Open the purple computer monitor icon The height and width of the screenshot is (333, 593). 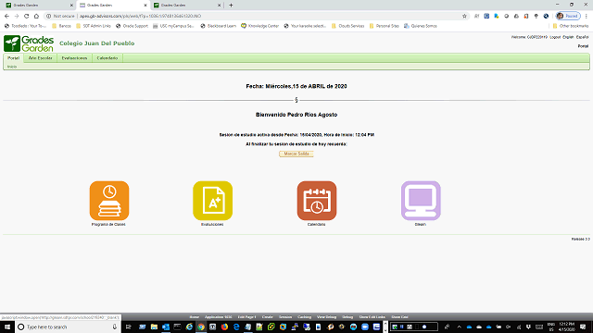pyautogui.click(x=421, y=201)
